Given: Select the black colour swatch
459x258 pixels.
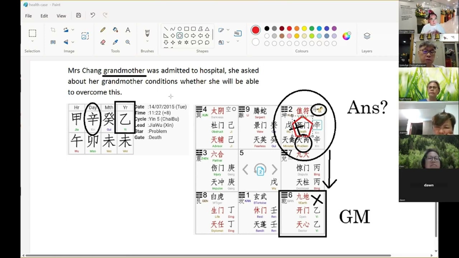Looking at the screenshot, I should 267,29.
